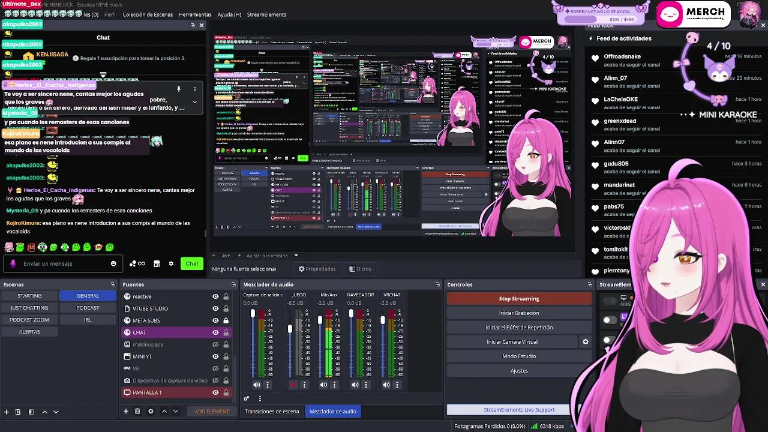This screenshot has height=432, width=768.
Task: Switch to Transiciones de escena tab
Action: [272, 412]
